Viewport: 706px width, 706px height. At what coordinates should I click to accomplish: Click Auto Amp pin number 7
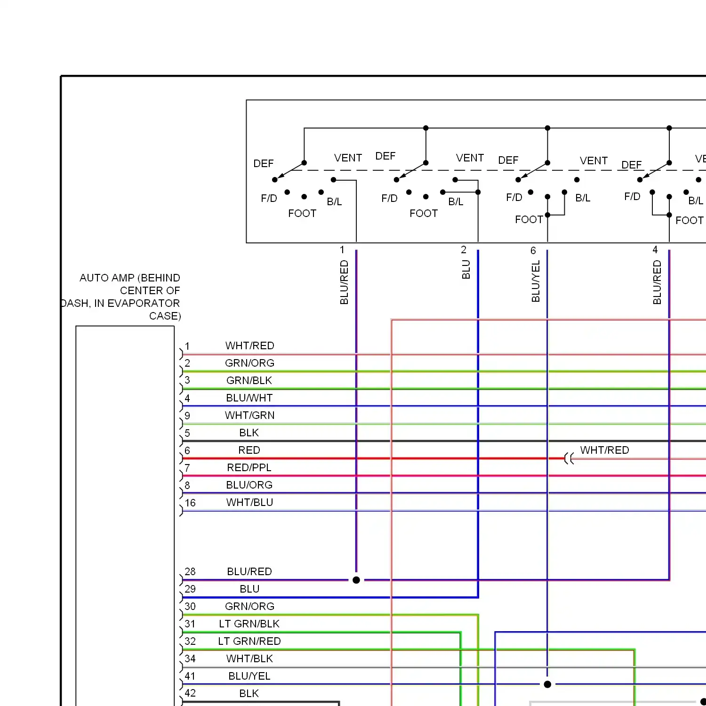(187, 468)
